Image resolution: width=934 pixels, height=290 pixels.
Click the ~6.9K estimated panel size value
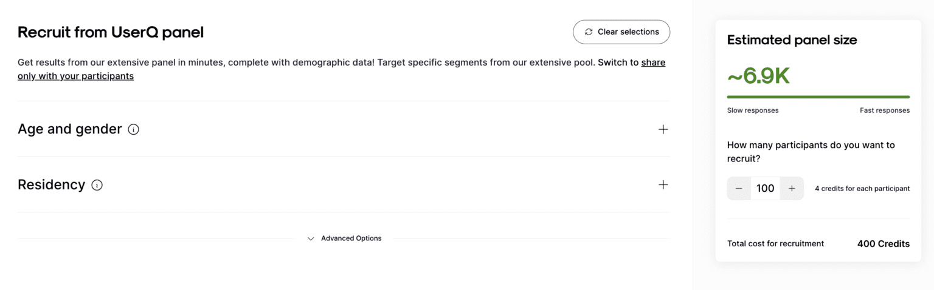(758, 76)
